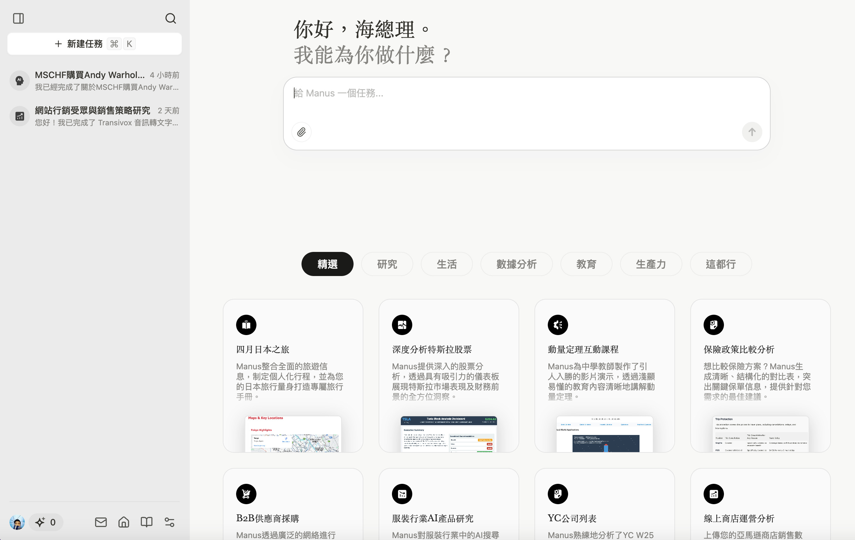Click the paperclip attachment icon
The height and width of the screenshot is (540, 855).
302,132
